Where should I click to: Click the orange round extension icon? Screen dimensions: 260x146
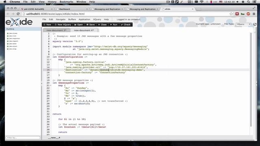tap(248, 14)
